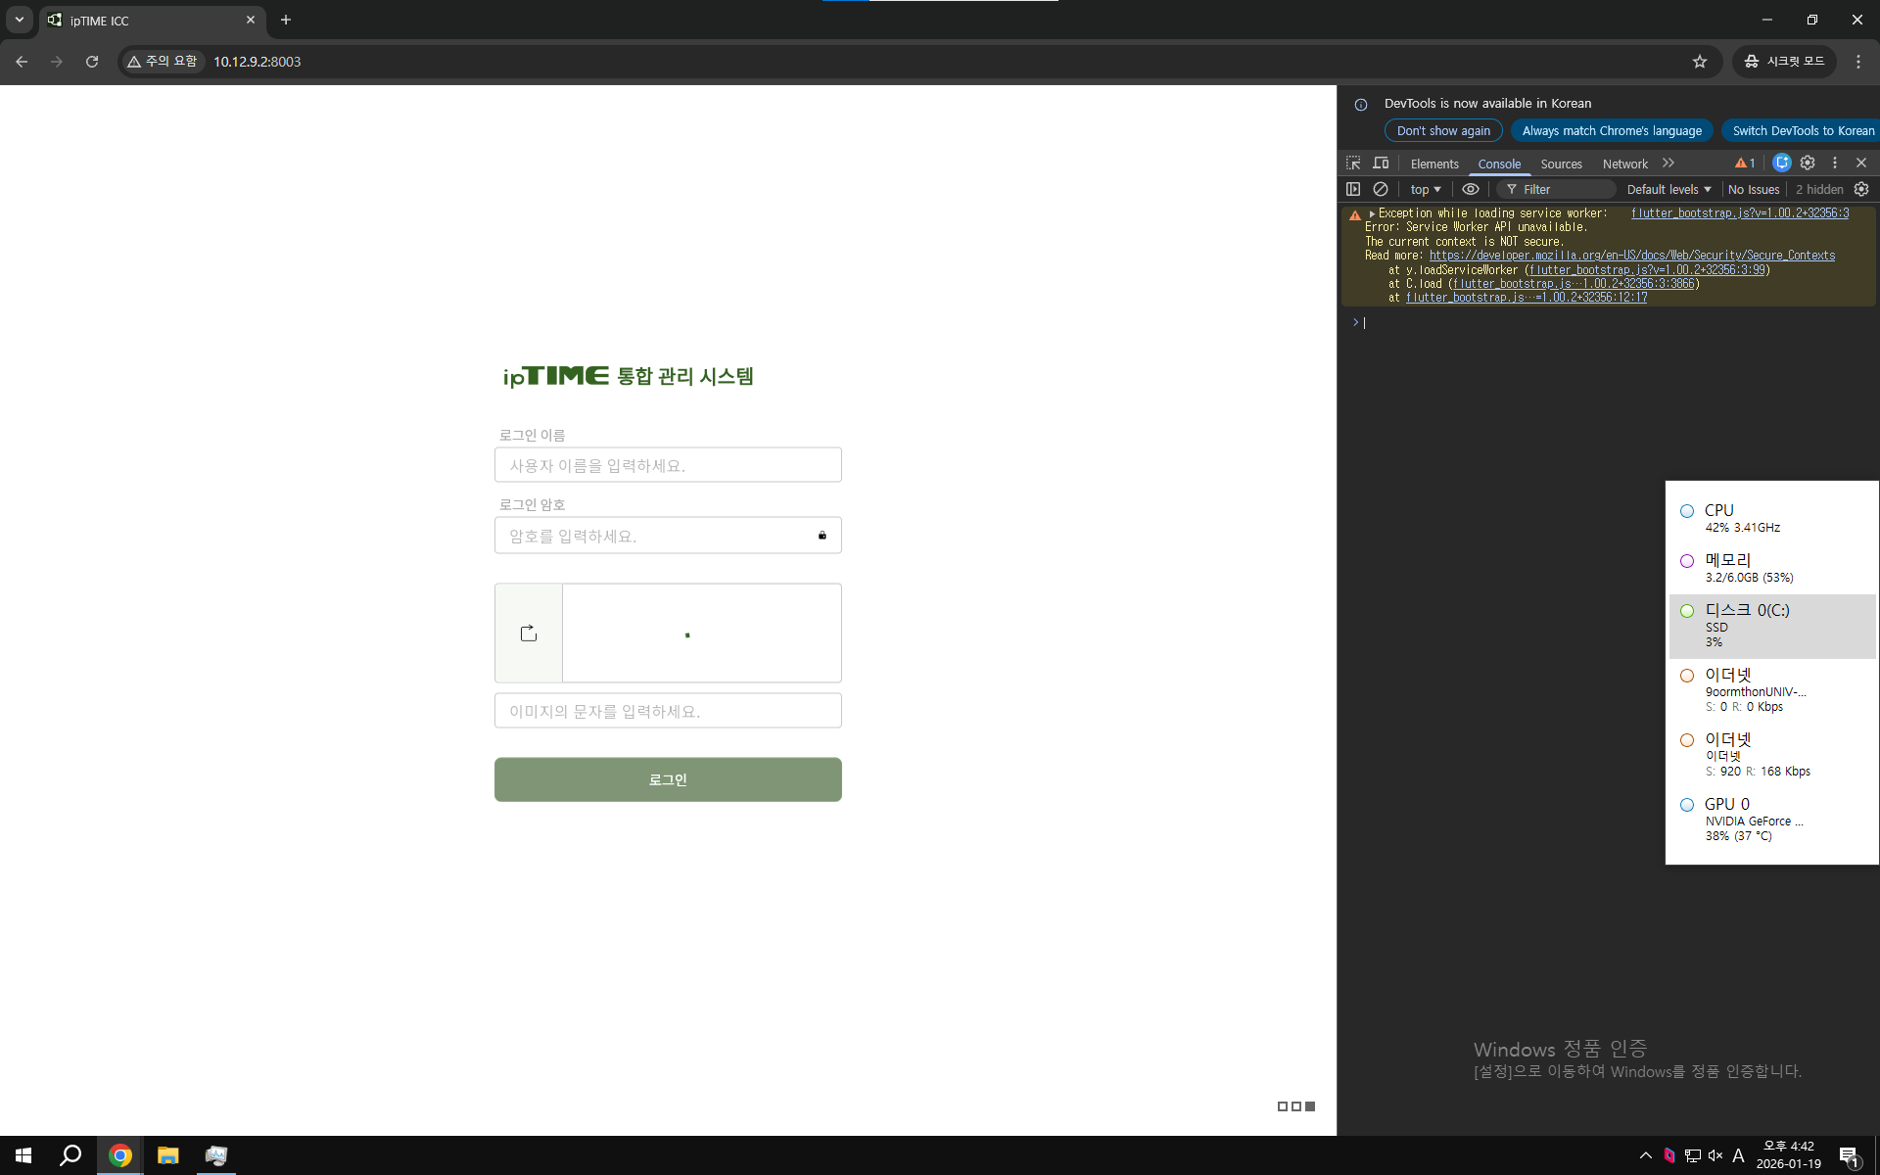Switch to the Sources tab
Viewport: 1880px width, 1175px height.
coord(1561,164)
